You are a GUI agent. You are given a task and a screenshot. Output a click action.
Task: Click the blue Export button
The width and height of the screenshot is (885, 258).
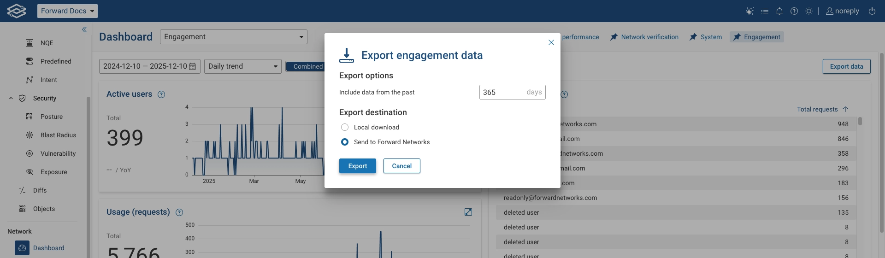358,166
